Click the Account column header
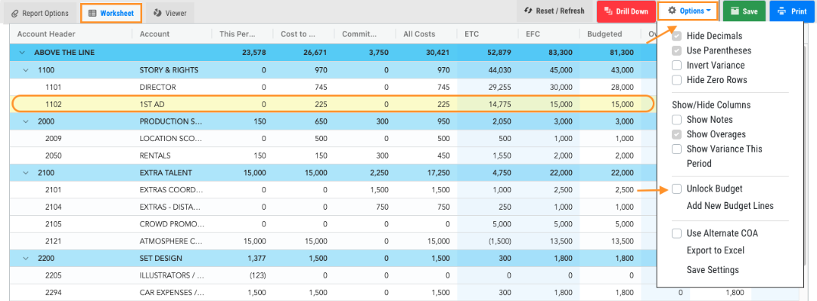Screen dimensions: 817x301 coord(155,34)
